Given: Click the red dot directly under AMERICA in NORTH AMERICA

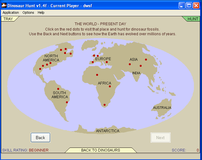Looking at the screenshot, I should (50, 63).
